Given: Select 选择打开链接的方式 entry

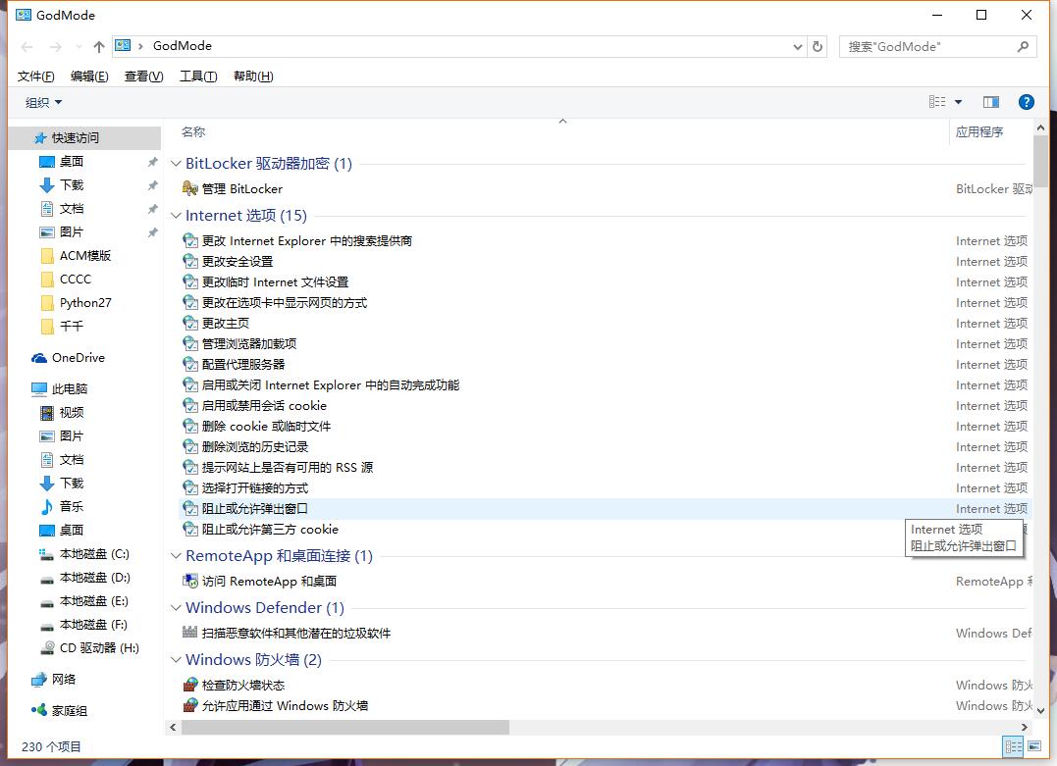Looking at the screenshot, I should (255, 487).
